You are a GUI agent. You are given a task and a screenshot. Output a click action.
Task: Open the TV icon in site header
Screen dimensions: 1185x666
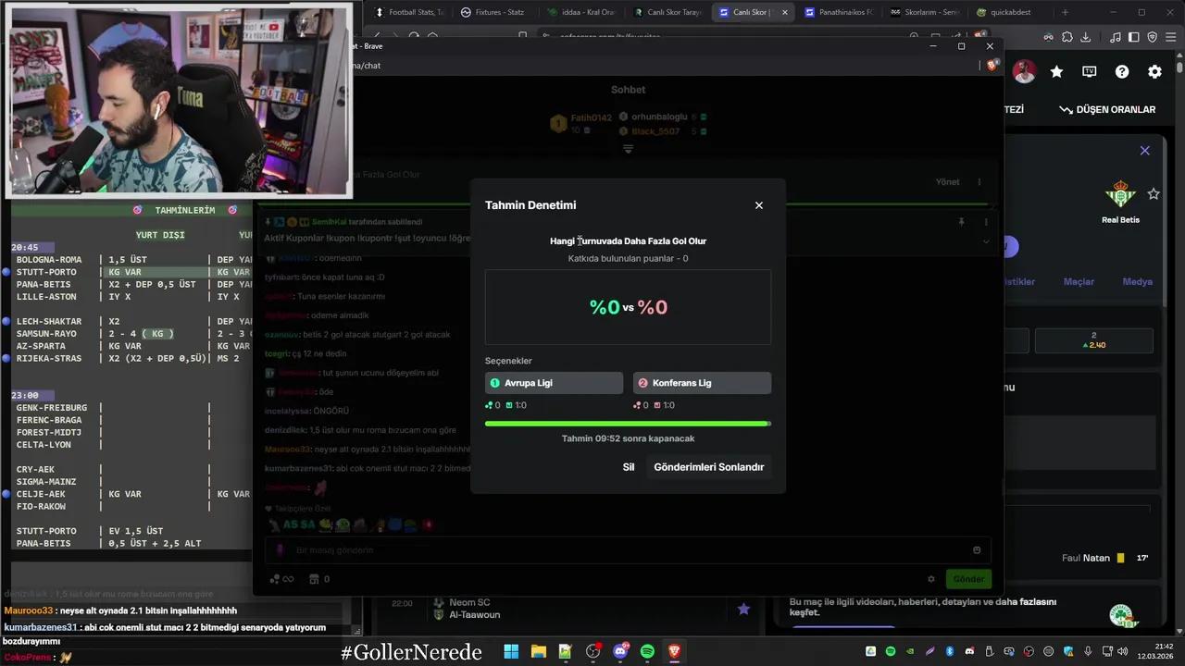pos(1090,71)
